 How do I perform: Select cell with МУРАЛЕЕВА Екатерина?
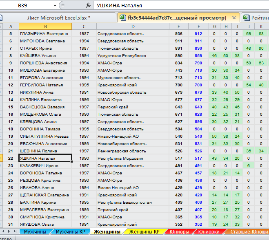tap(45, 210)
